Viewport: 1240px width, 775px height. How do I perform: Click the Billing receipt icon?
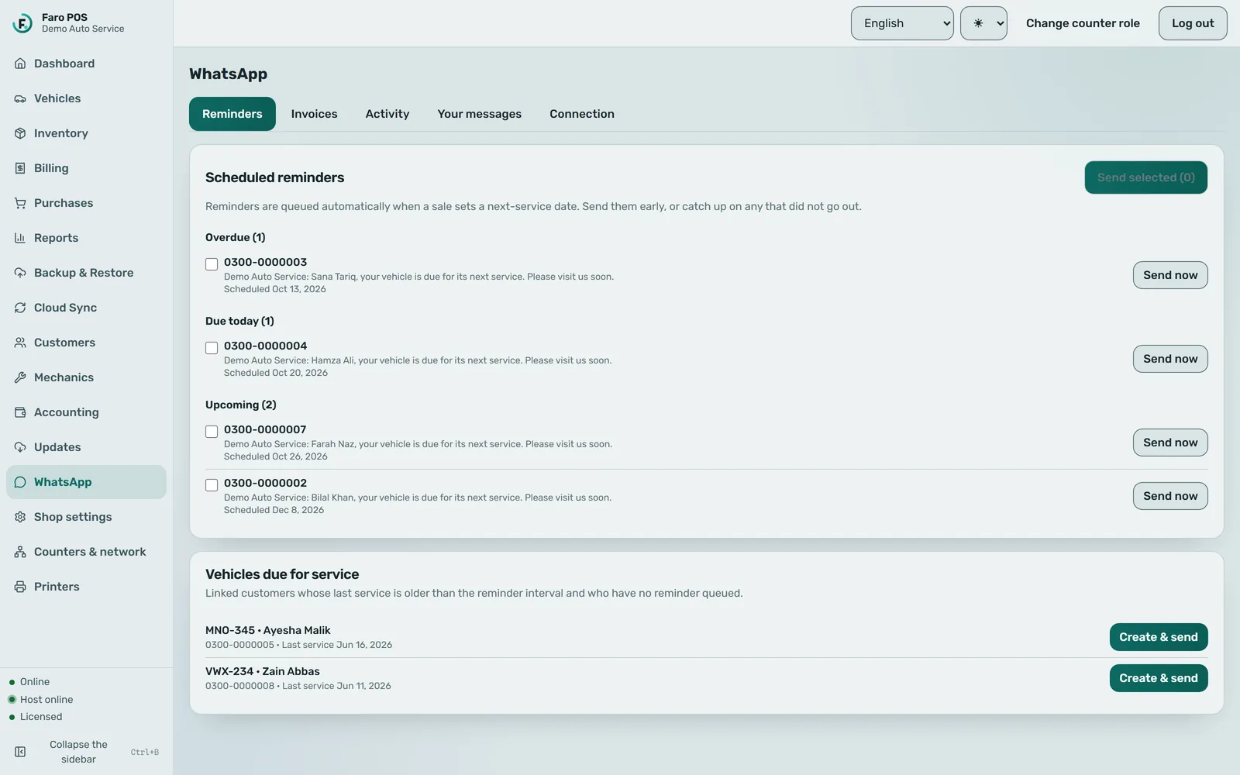tap(20, 168)
